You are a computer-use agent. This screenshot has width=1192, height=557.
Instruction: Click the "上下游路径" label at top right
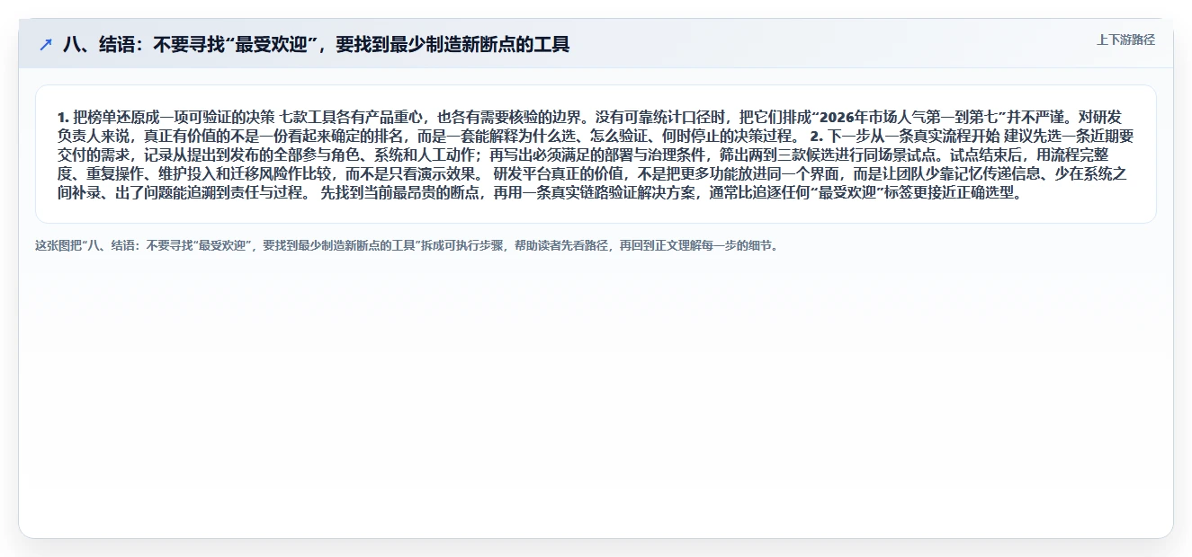pyautogui.click(x=1125, y=40)
